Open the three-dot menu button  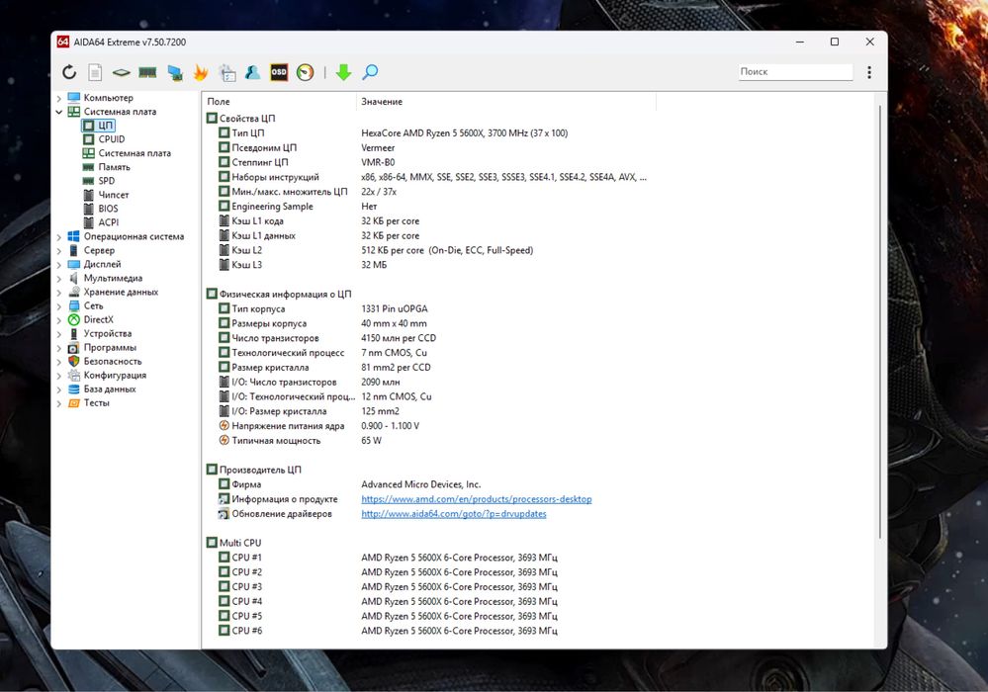click(x=869, y=72)
